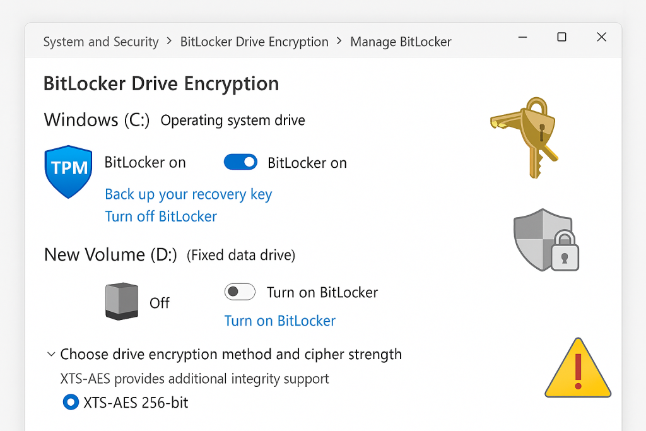Screen dimensions: 646x431
Task: Navigate to BitLocker Drive Encryption breadcrumb
Action: (x=254, y=42)
